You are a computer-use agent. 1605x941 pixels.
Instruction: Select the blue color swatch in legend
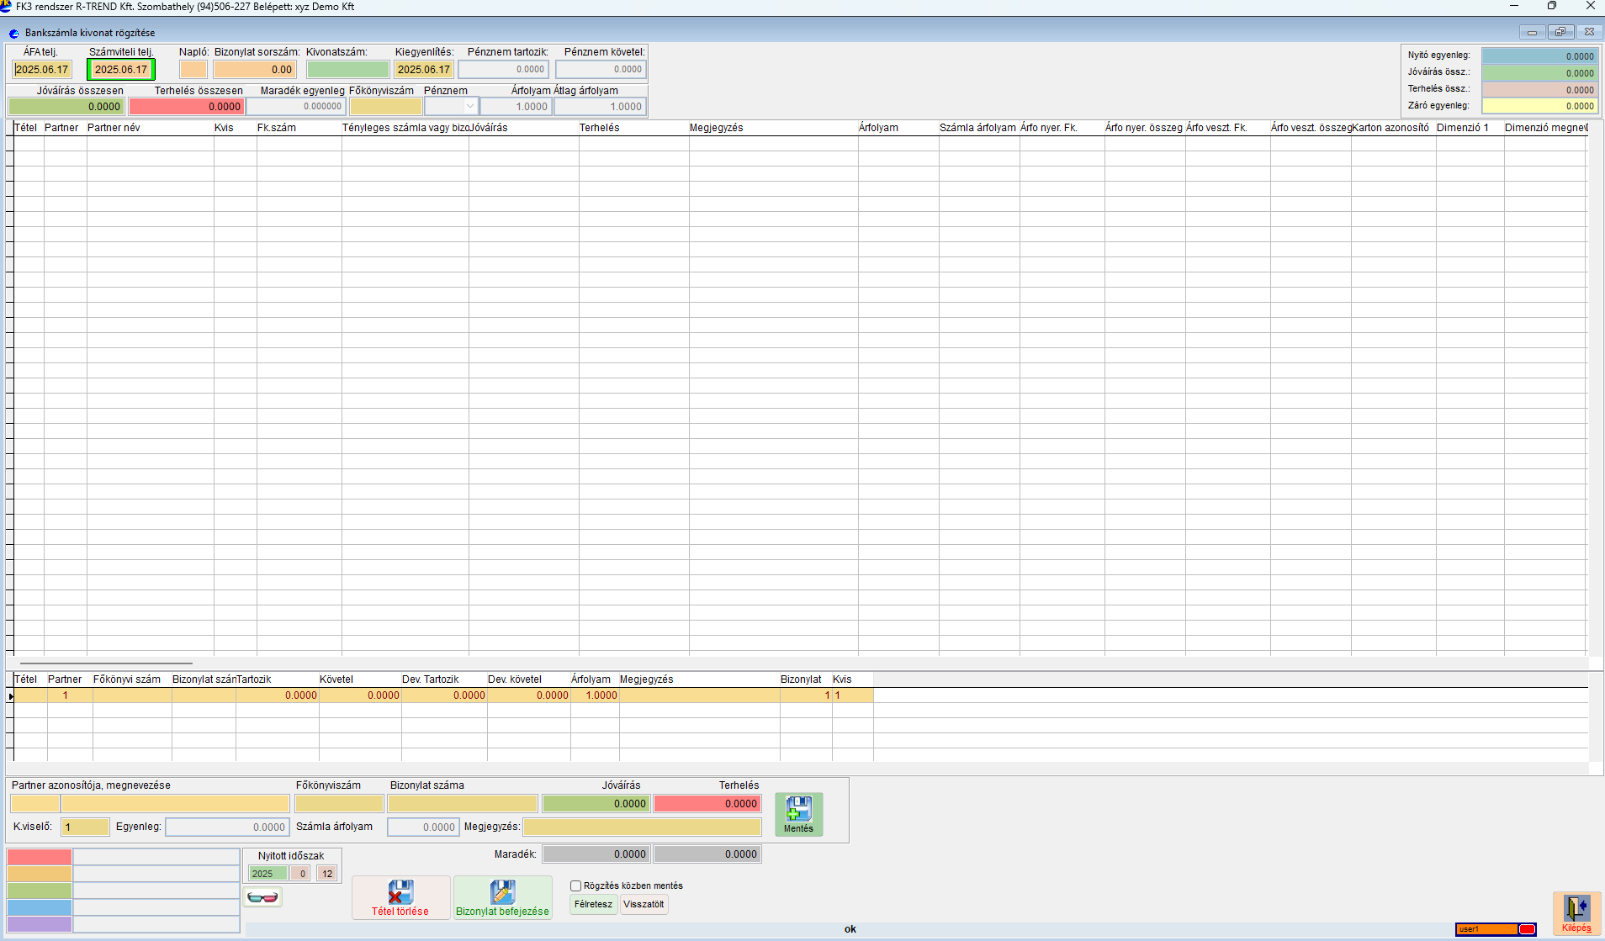point(40,907)
